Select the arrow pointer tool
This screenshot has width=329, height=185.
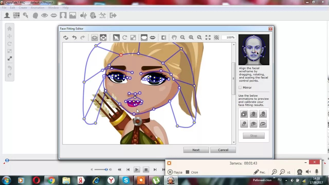pyautogui.click(x=116, y=38)
